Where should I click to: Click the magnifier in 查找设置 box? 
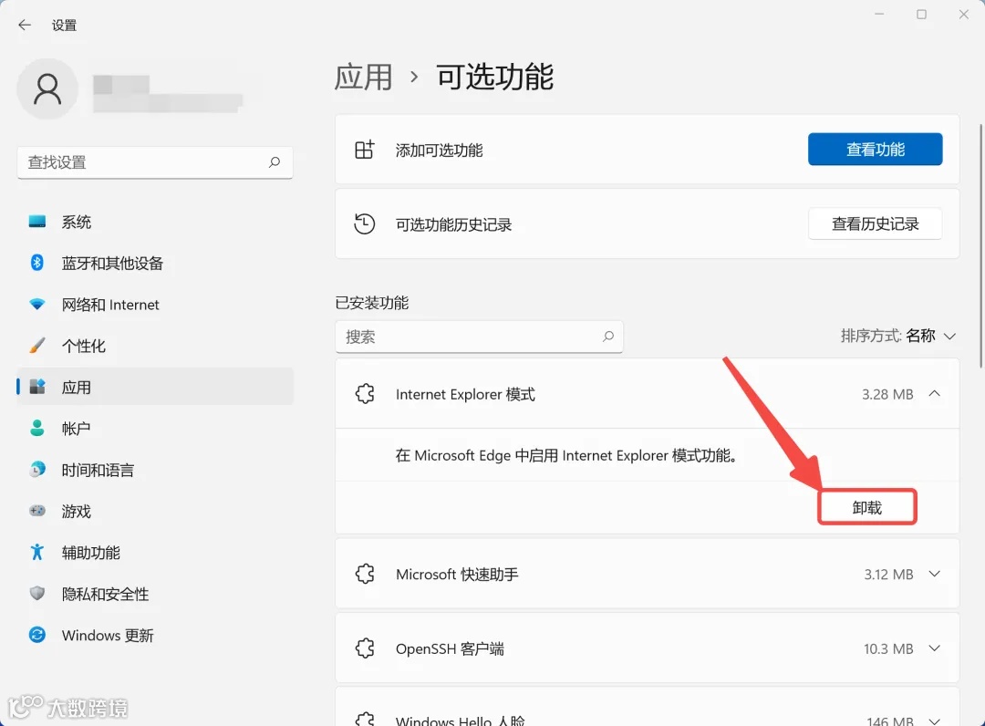pyautogui.click(x=275, y=162)
